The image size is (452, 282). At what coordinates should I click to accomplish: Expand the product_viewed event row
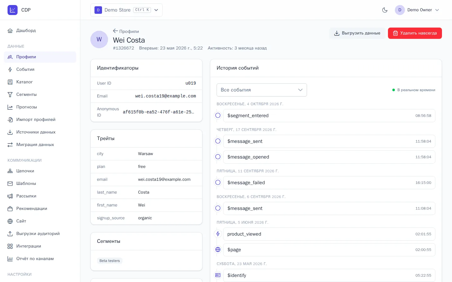click(329, 234)
